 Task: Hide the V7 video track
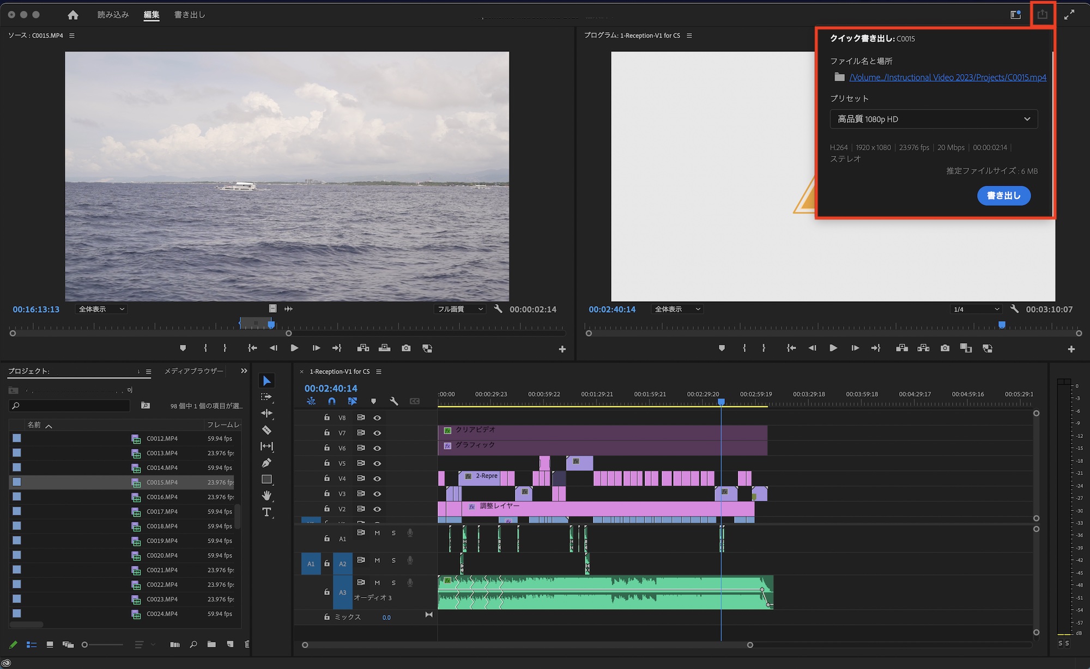[377, 433]
